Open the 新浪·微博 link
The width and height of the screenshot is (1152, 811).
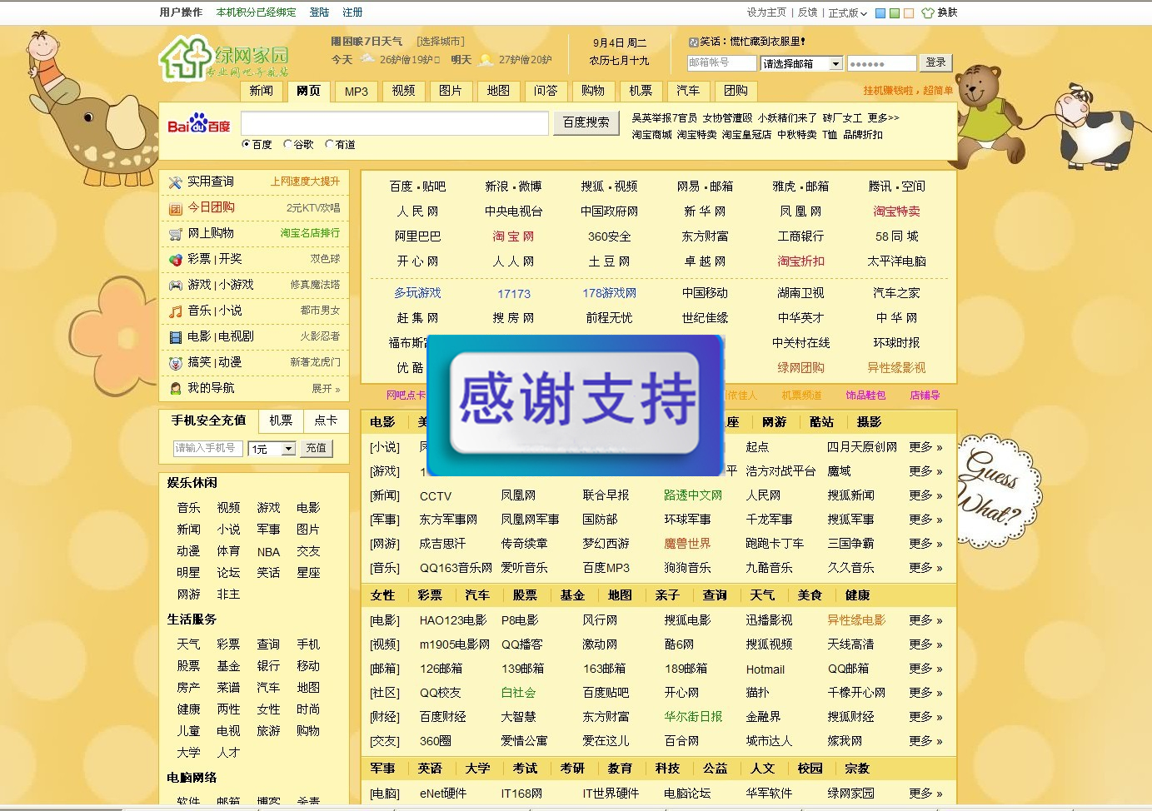pos(513,187)
